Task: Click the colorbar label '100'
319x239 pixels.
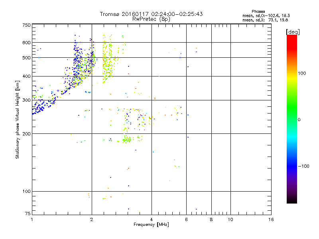Action: (302, 73)
